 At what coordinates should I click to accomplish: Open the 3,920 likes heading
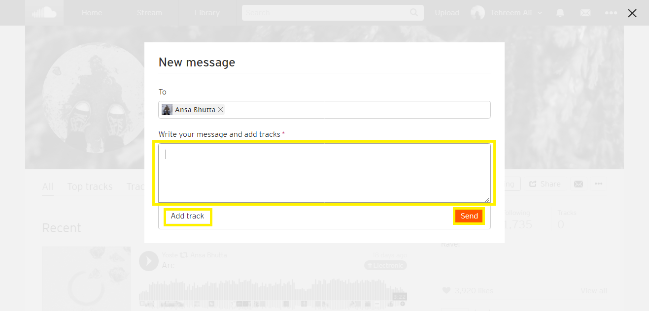click(467, 291)
